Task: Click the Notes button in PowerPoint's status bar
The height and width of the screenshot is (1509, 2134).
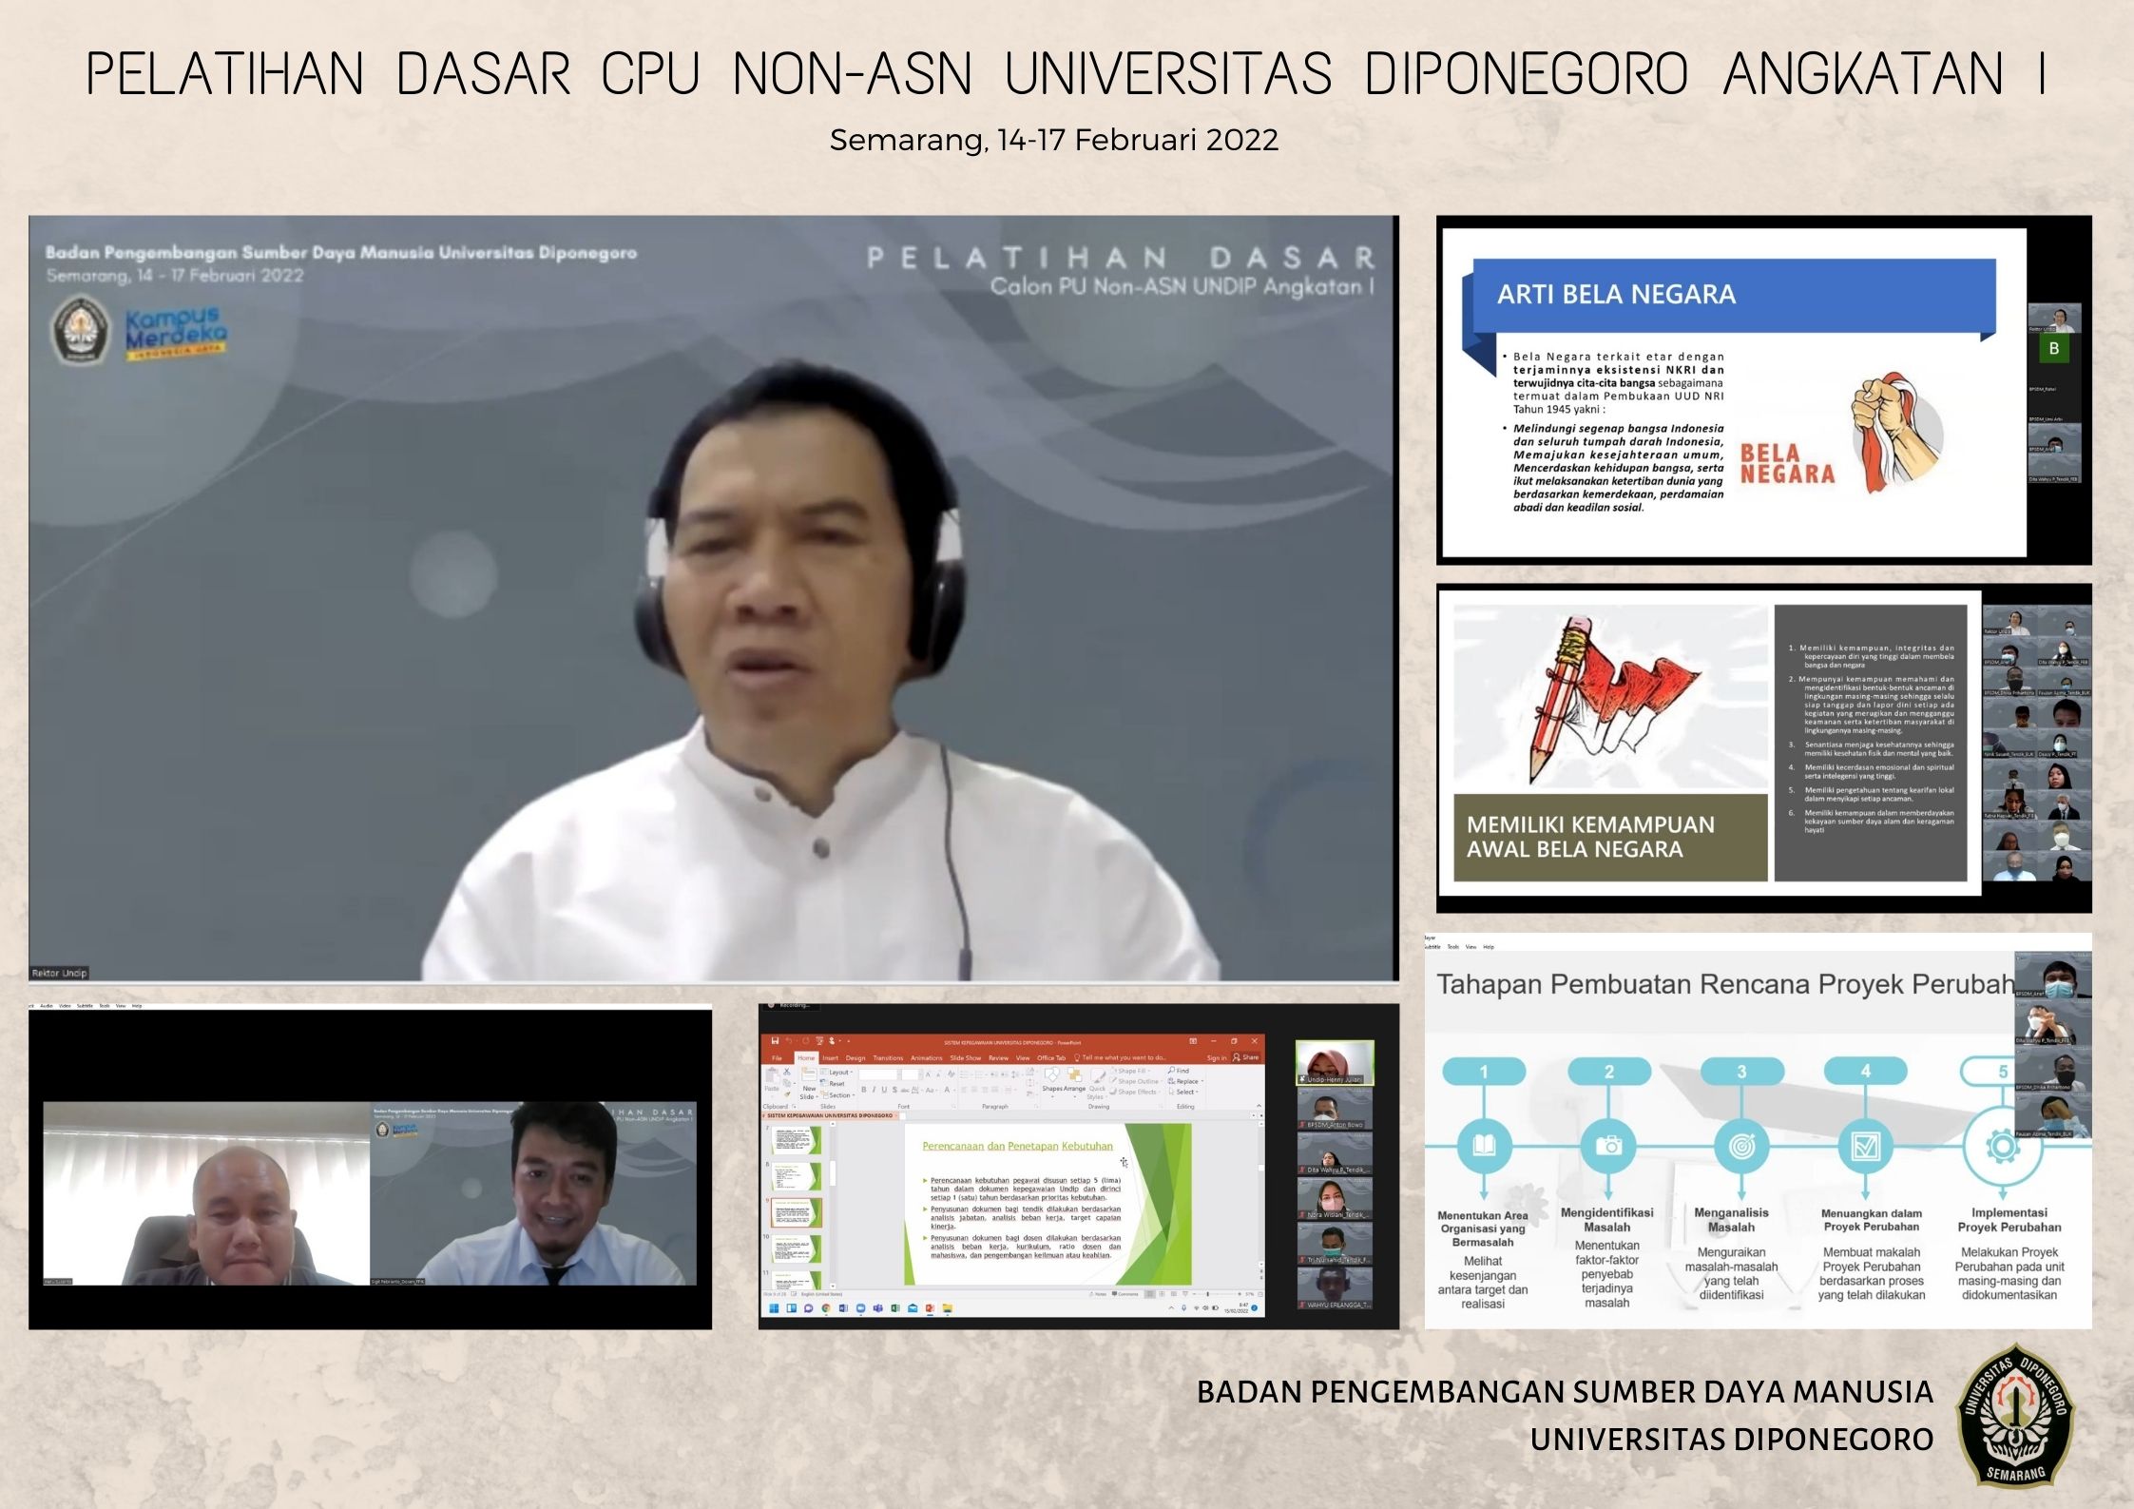Action: coord(1098,1294)
